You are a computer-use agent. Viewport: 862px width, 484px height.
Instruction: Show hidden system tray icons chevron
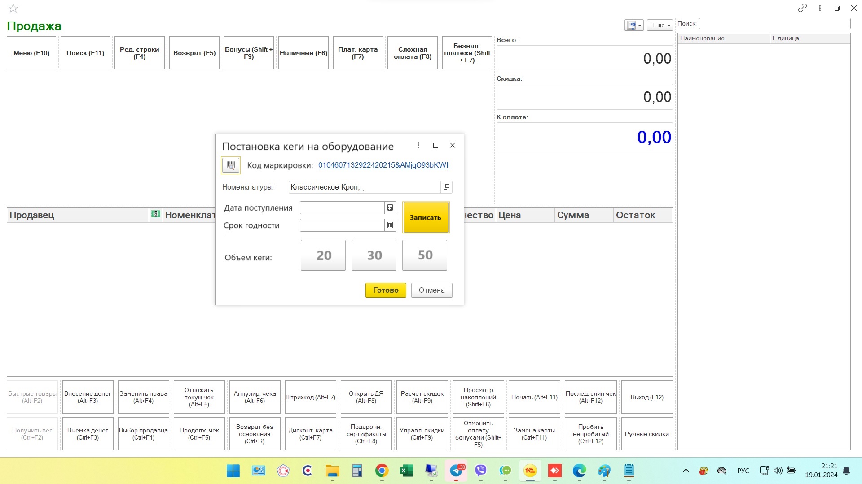pos(686,471)
